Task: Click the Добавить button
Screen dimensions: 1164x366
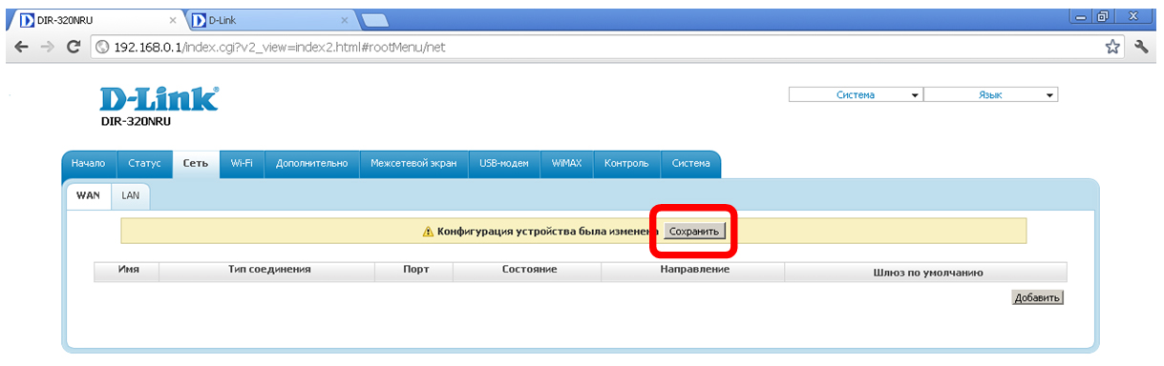Action: pyautogui.click(x=1037, y=297)
